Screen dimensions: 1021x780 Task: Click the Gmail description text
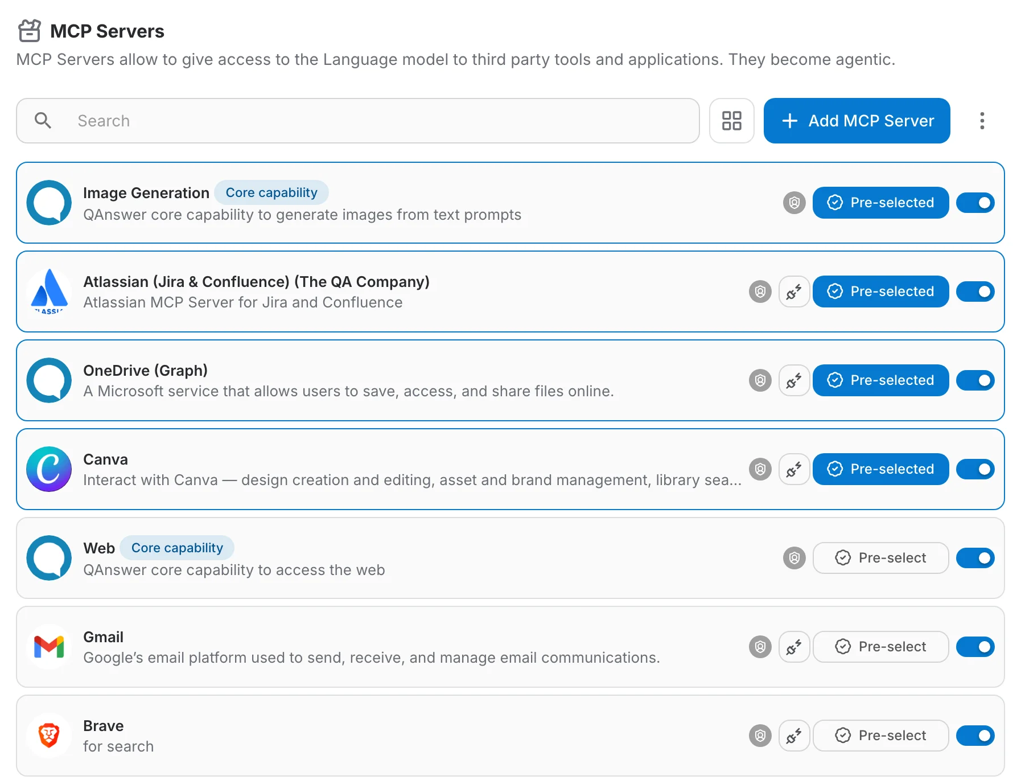[372, 658]
